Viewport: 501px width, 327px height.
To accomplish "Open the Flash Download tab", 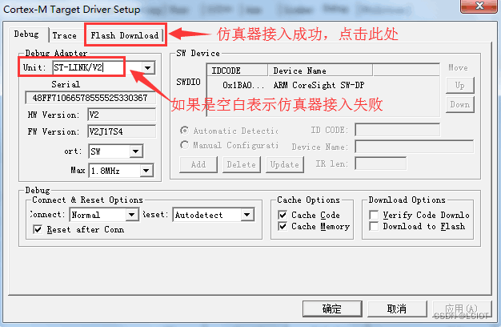I will pyautogui.click(x=124, y=35).
